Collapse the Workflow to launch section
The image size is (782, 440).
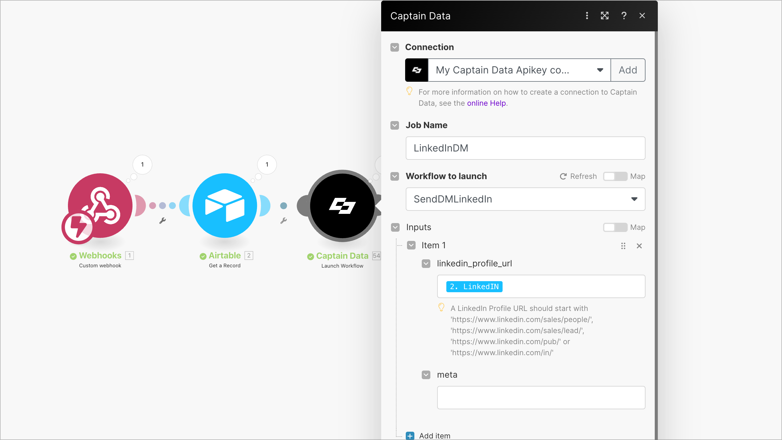tap(395, 176)
